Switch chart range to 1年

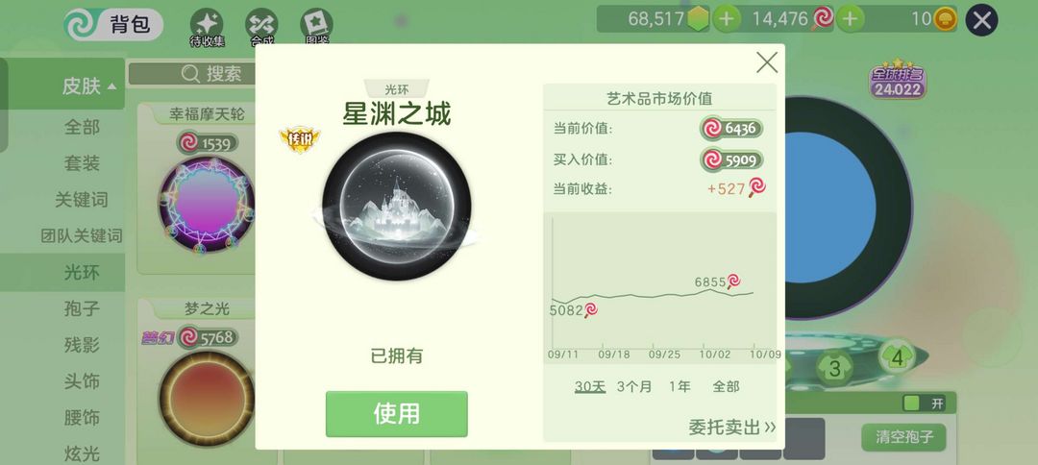(x=680, y=386)
